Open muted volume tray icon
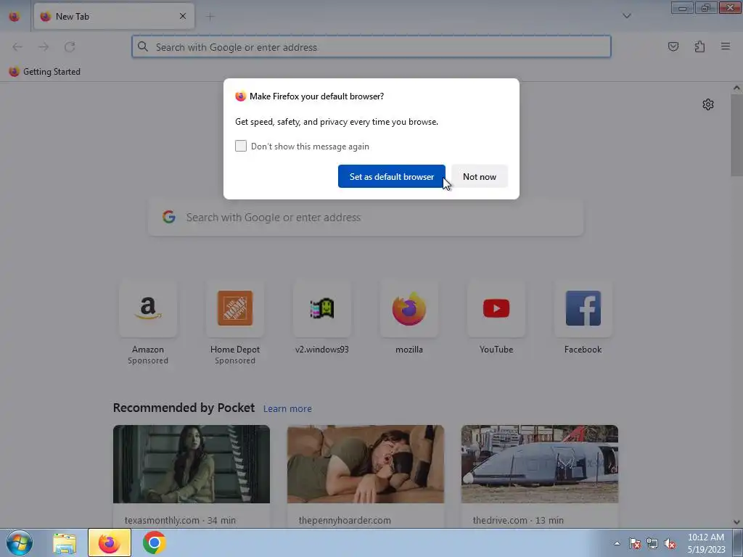Viewport: 743px width, 557px height. (670, 543)
